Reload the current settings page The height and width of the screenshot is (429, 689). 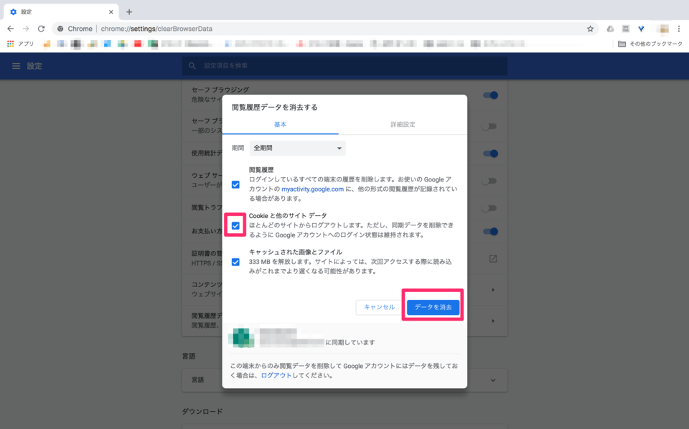tap(42, 29)
